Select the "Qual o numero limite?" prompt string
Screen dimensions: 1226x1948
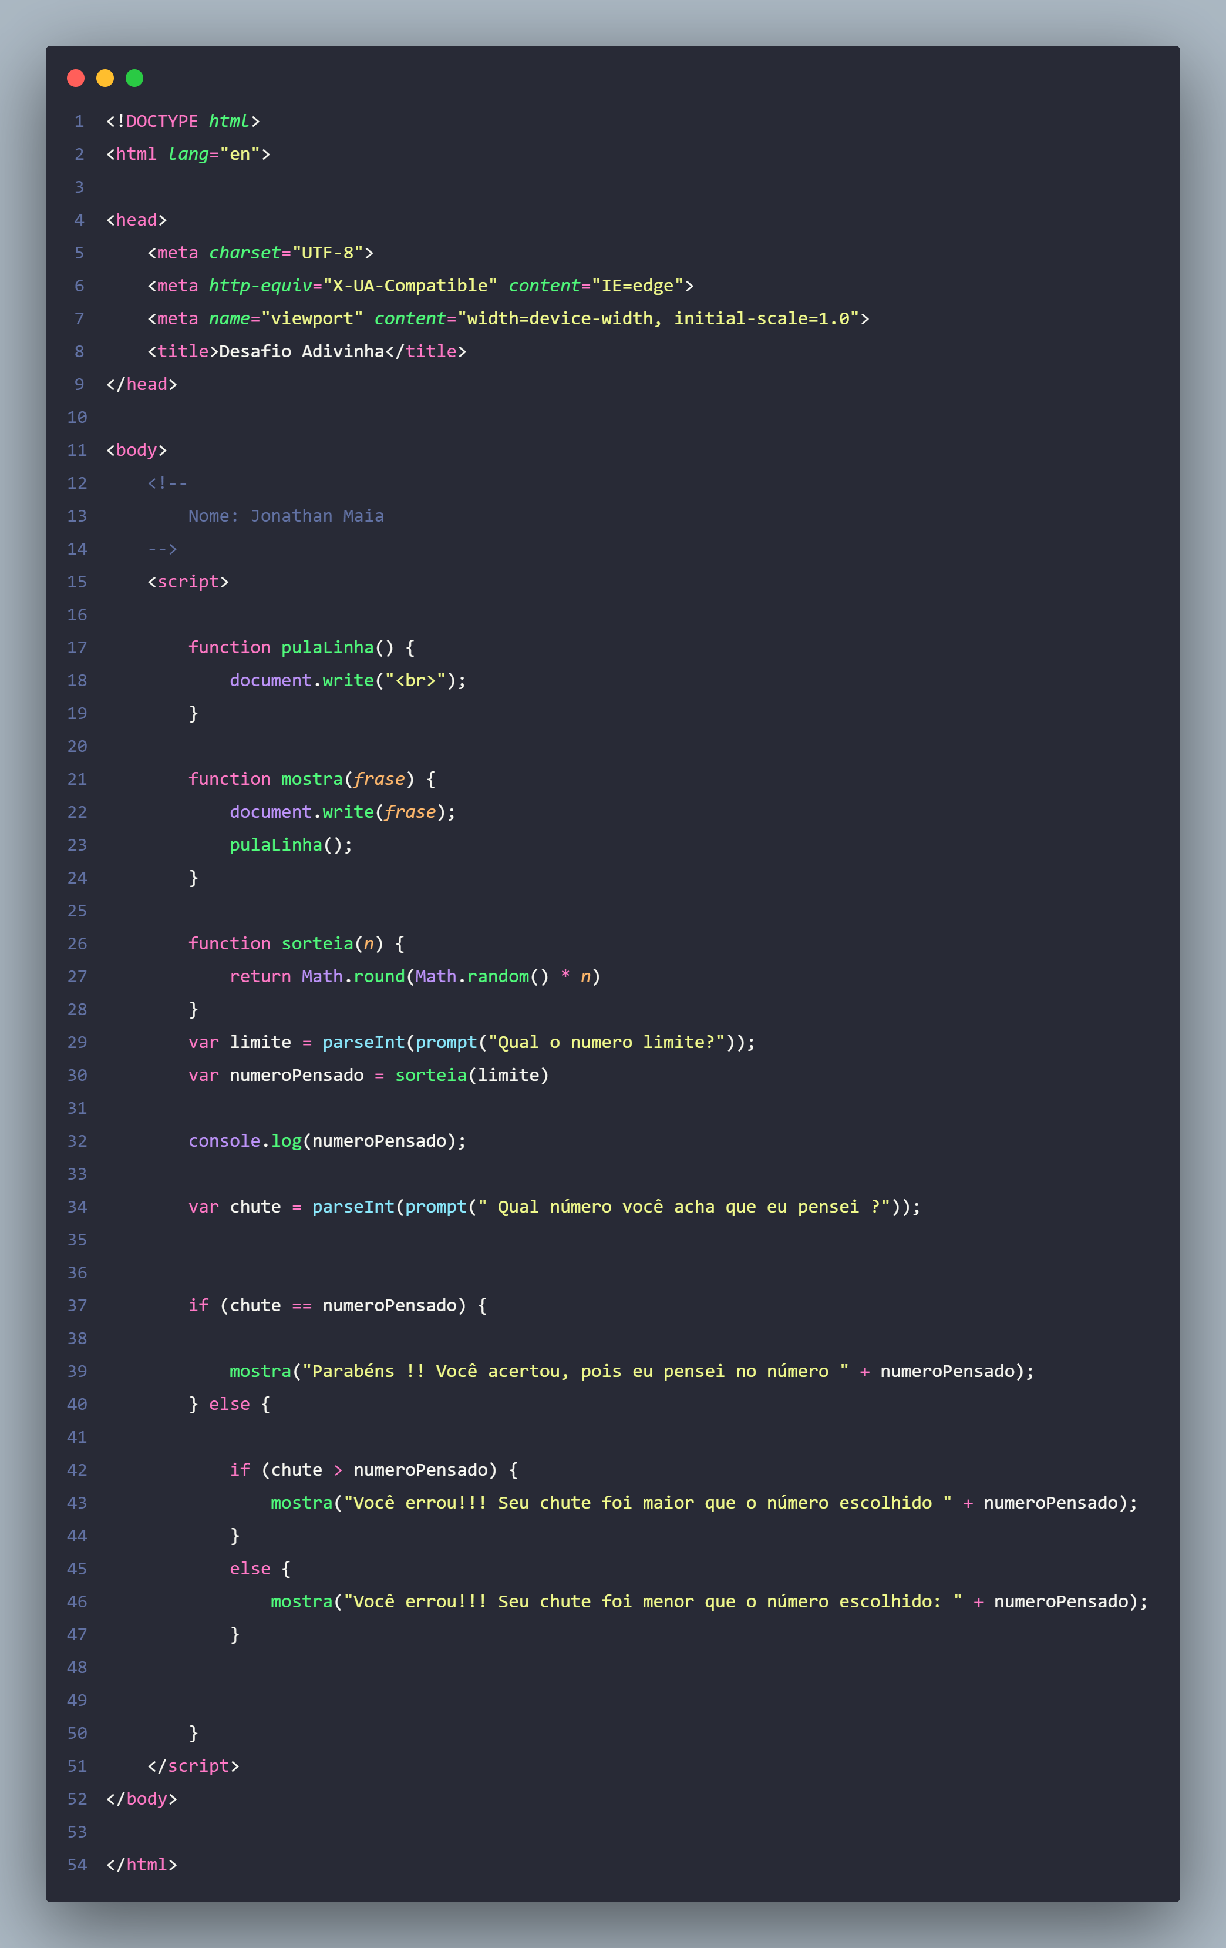607,1042
